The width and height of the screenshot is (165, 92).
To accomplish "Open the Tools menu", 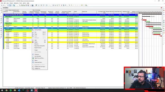I will pyautogui.click(x=21, y=3).
